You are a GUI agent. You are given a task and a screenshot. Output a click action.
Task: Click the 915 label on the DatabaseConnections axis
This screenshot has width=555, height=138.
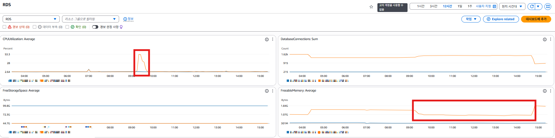pos(286,63)
